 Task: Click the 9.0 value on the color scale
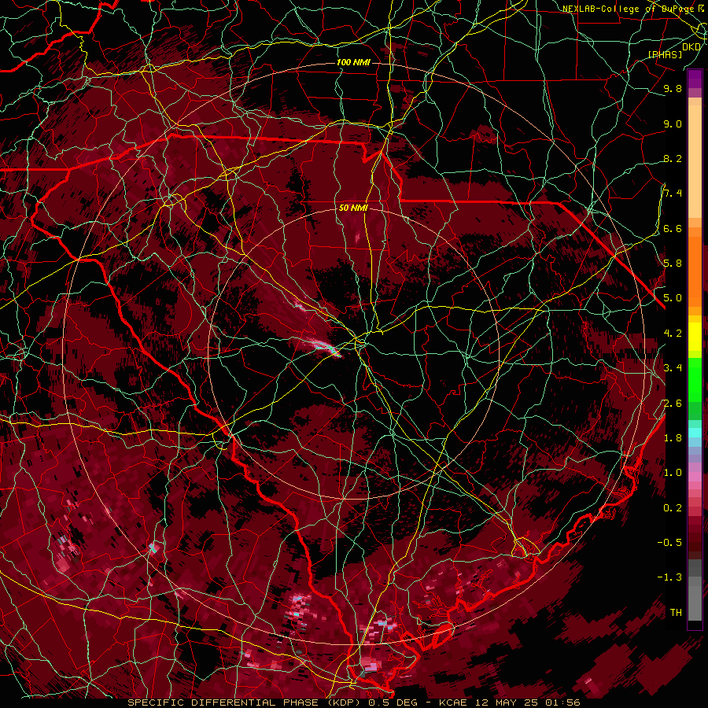point(673,124)
